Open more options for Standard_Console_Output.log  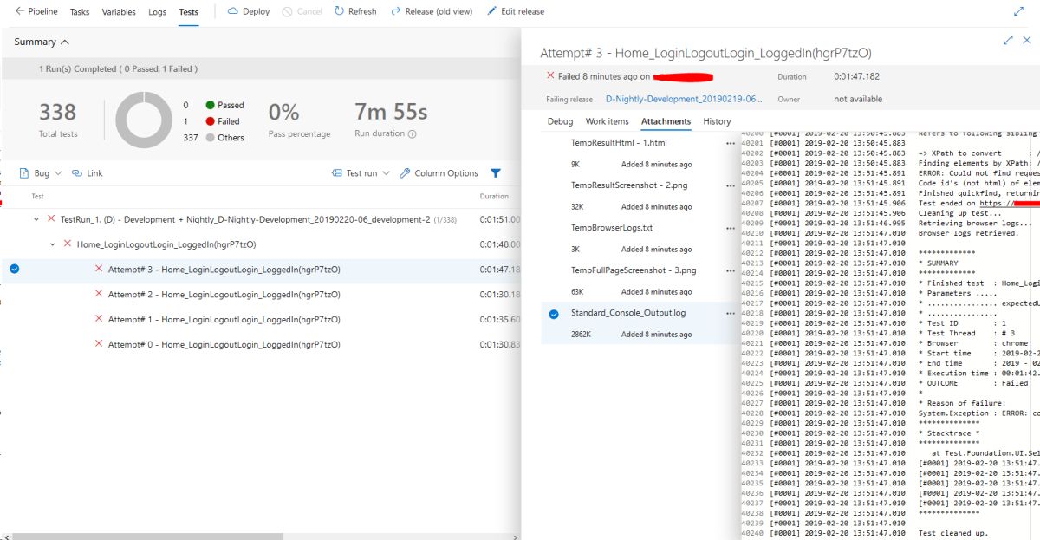point(731,313)
